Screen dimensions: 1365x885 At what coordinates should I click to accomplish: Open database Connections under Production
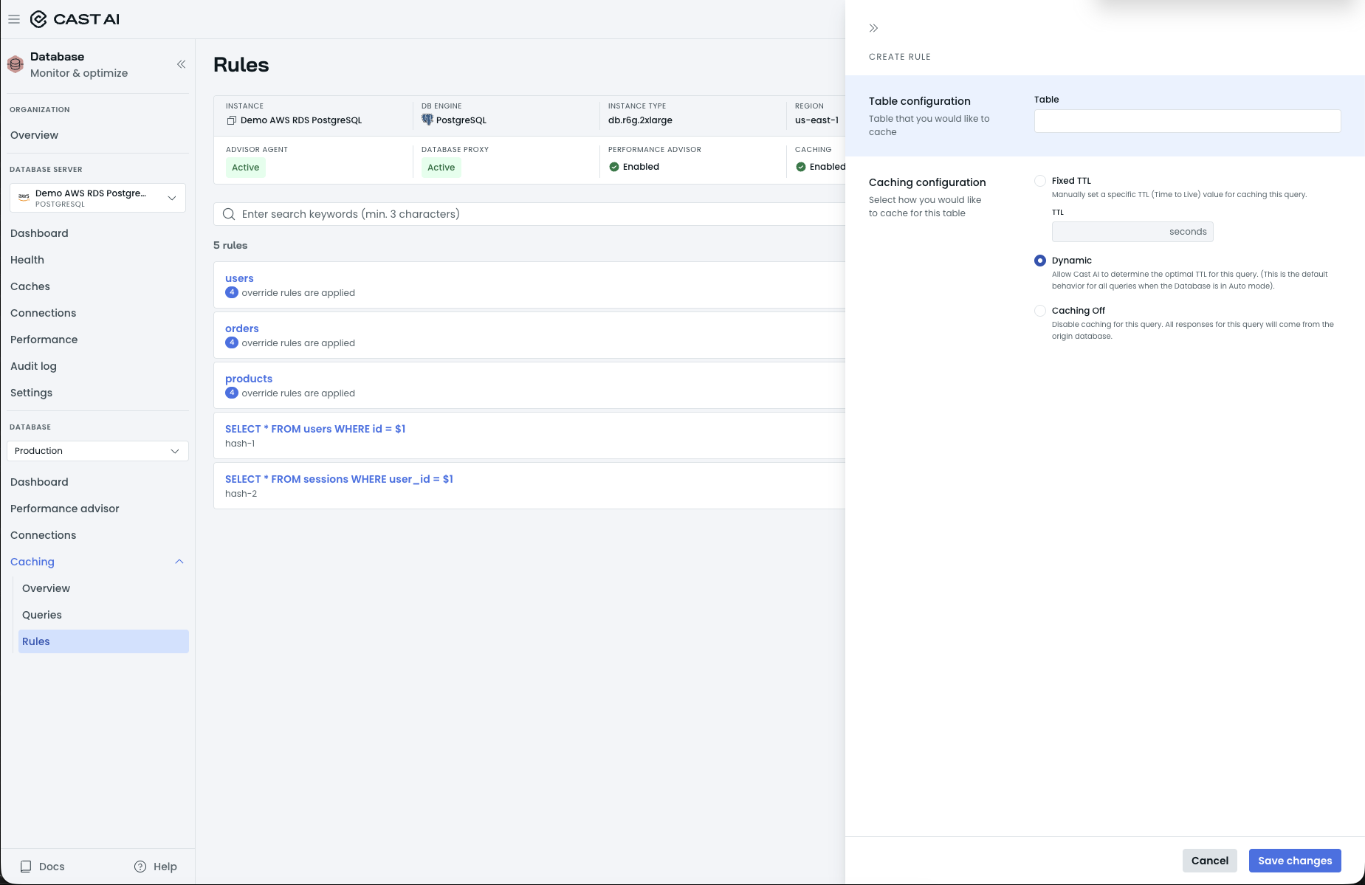[x=43, y=535]
